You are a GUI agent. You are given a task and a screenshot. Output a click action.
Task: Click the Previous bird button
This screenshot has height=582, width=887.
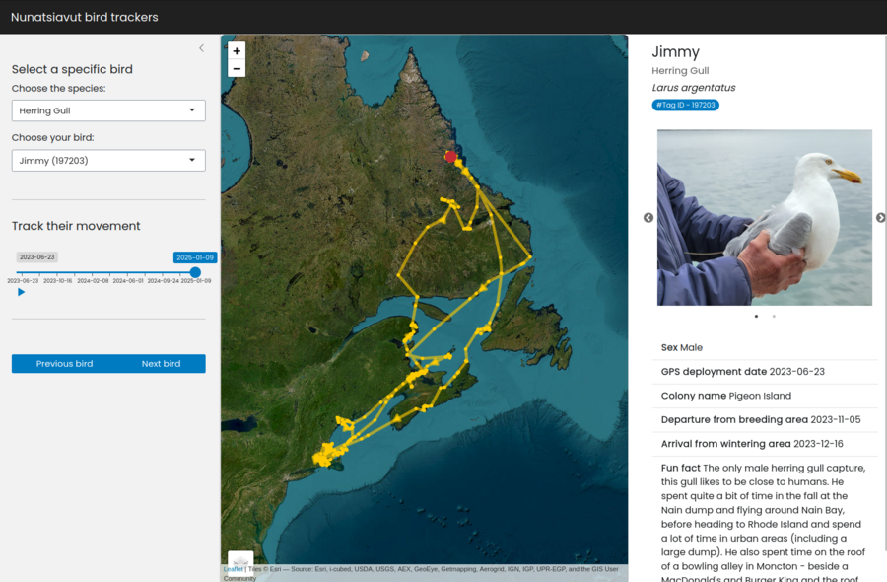pos(64,363)
